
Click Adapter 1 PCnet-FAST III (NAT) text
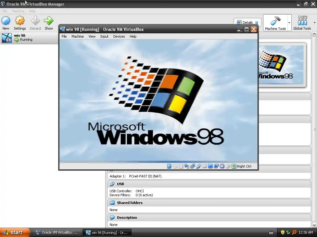coord(136,176)
